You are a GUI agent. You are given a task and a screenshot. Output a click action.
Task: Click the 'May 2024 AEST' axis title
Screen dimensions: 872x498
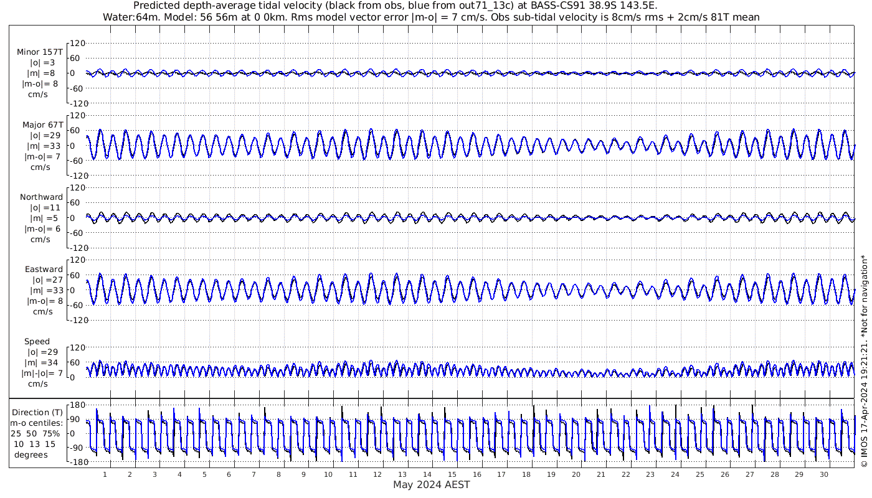pyautogui.click(x=431, y=484)
